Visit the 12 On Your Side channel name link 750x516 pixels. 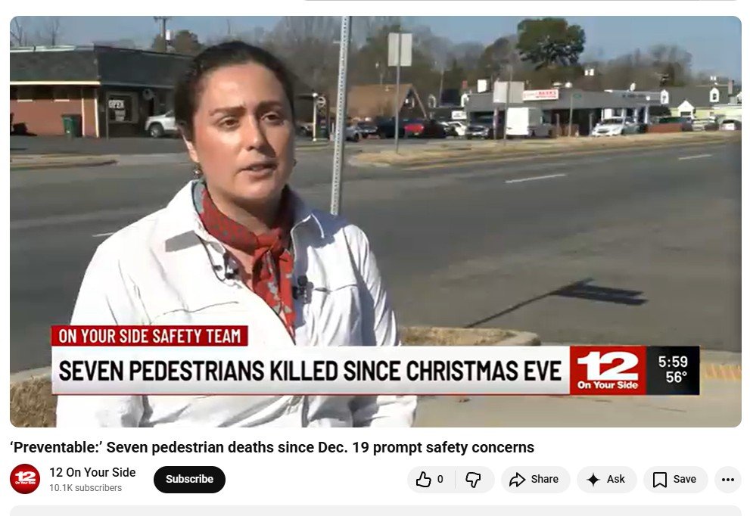(92, 472)
